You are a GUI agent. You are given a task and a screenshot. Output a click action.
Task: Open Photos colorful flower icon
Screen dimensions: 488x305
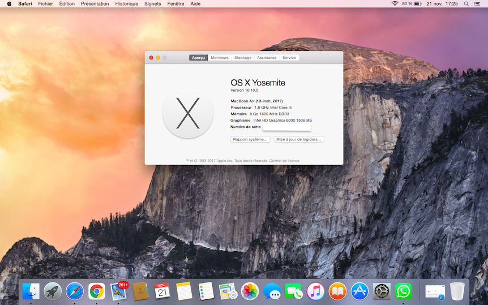(x=250, y=291)
